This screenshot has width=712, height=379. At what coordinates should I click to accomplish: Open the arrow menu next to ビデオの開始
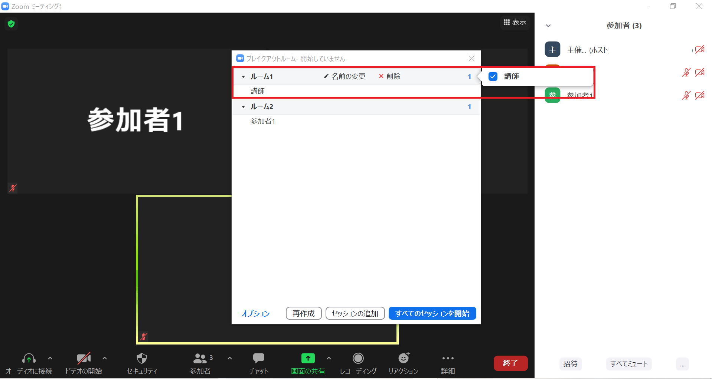click(x=105, y=358)
